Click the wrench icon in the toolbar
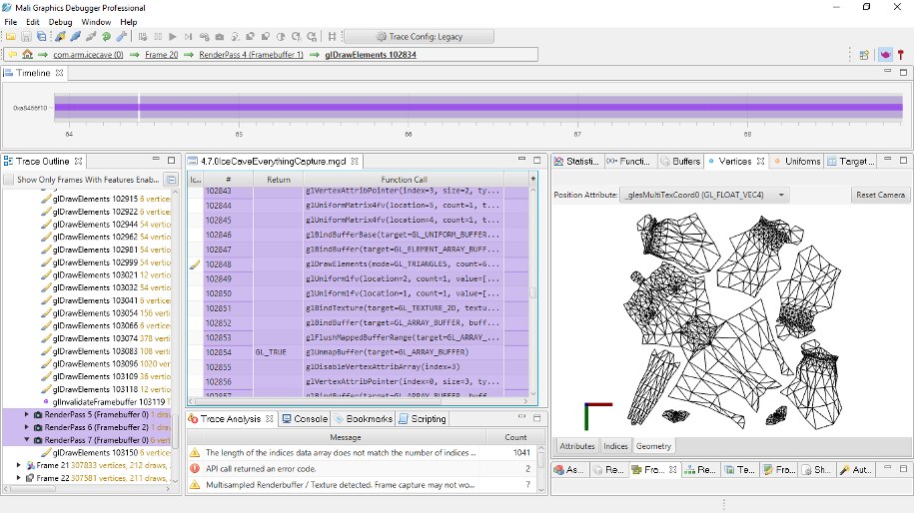Screen dimensions: 914x513 [122, 37]
